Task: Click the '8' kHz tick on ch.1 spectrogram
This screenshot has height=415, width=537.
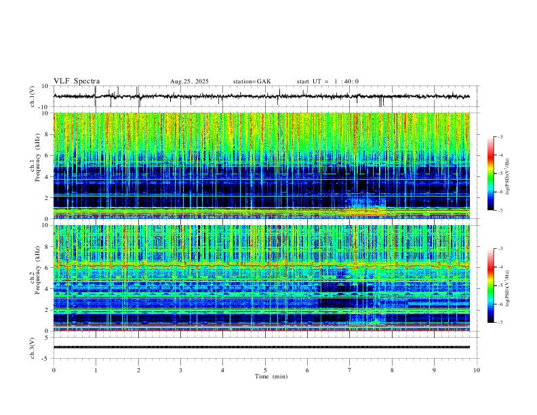Action: (x=47, y=134)
